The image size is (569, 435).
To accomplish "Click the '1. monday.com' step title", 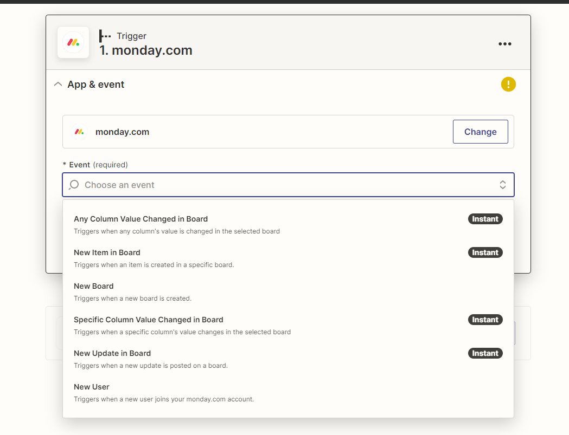I will coord(146,50).
